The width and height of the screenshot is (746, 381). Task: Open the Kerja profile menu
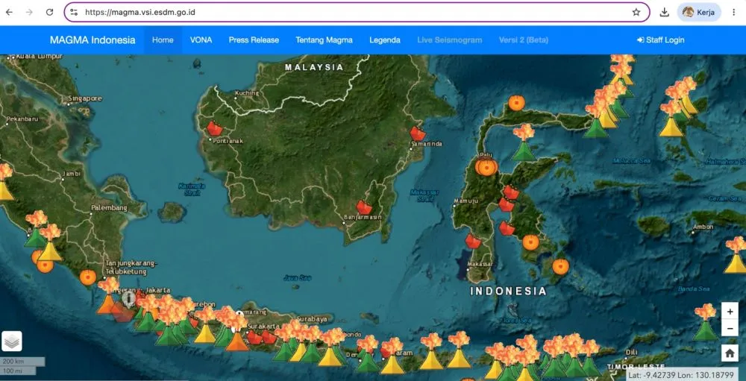tap(699, 13)
